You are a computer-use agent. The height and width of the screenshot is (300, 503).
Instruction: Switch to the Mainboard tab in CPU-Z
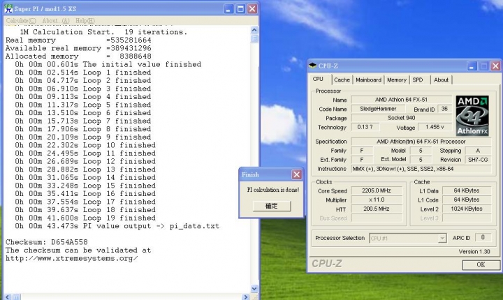click(x=368, y=80)
